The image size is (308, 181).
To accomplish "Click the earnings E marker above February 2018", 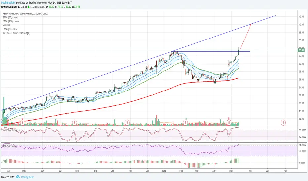I will tap(185, 123).
